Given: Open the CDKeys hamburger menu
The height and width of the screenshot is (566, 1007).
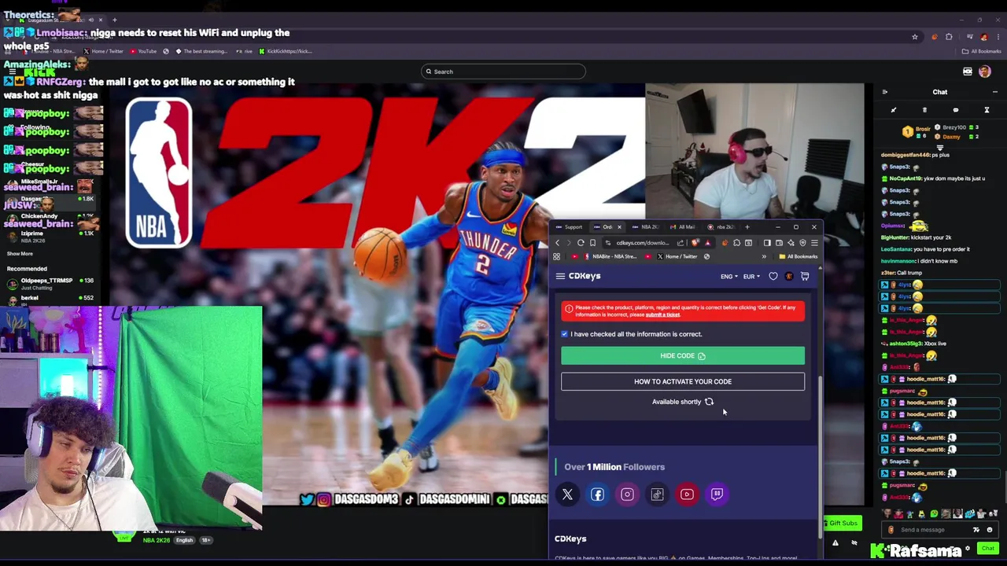Looking at the screenshot, I should click(560, 276).
